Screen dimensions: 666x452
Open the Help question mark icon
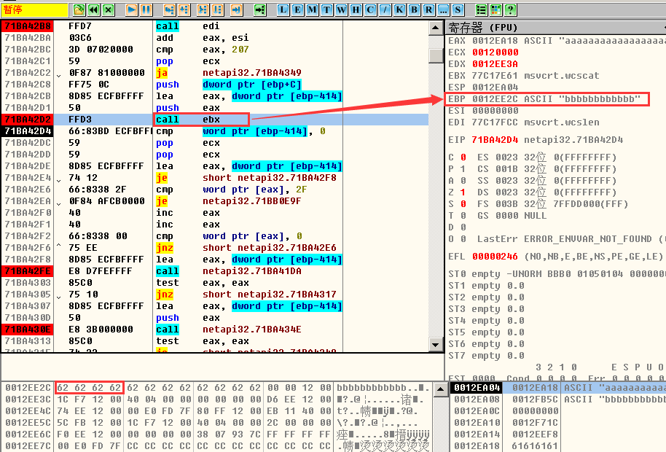511,10
